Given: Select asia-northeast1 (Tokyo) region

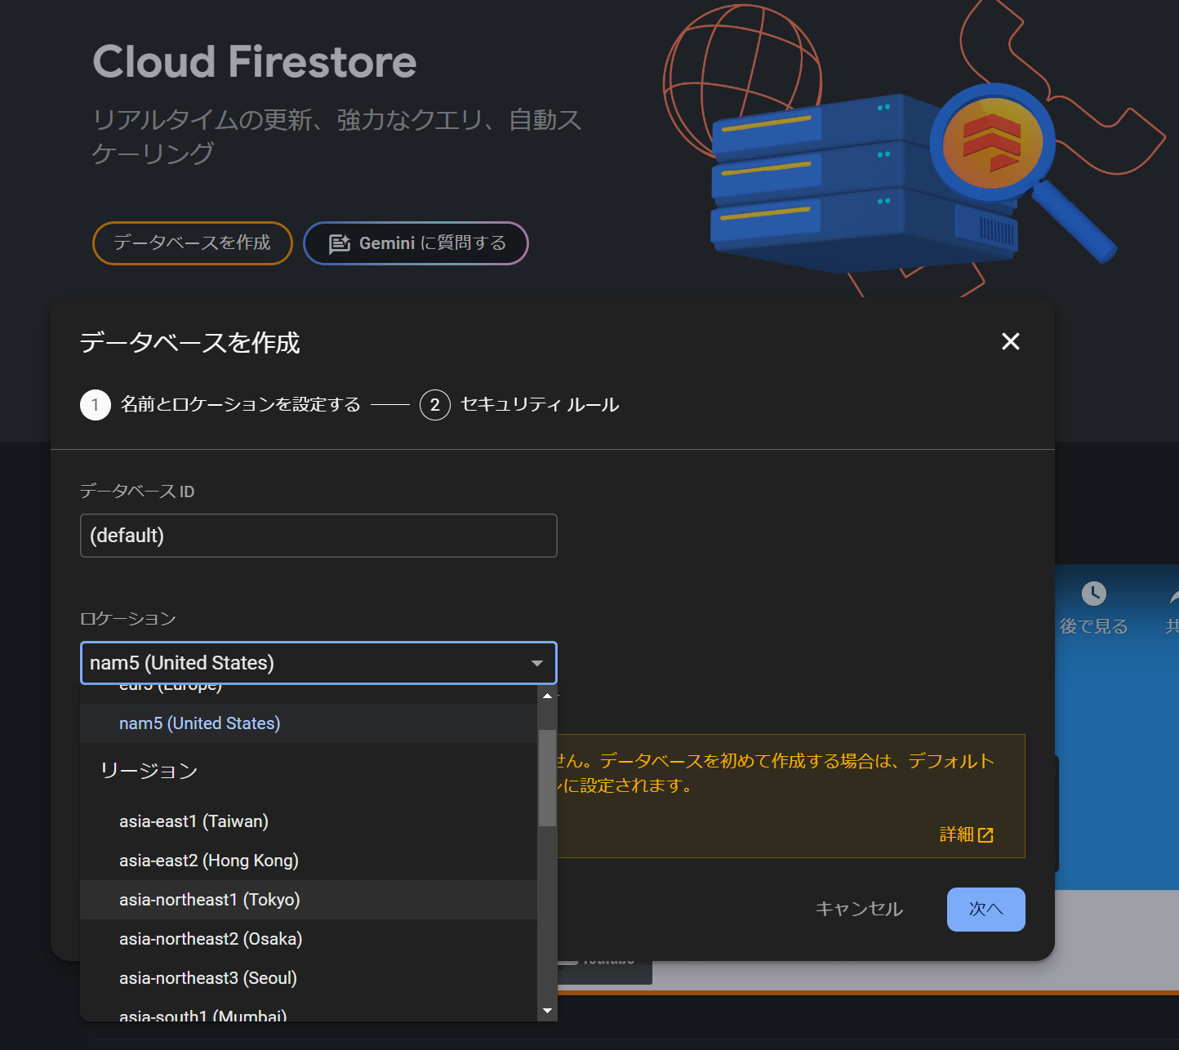Looking at the screenshot, I should click(309, 900).
